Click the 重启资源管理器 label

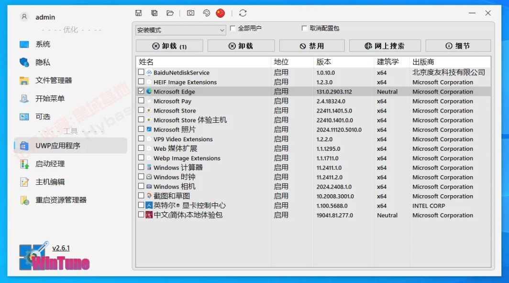(x=61, y=200)
